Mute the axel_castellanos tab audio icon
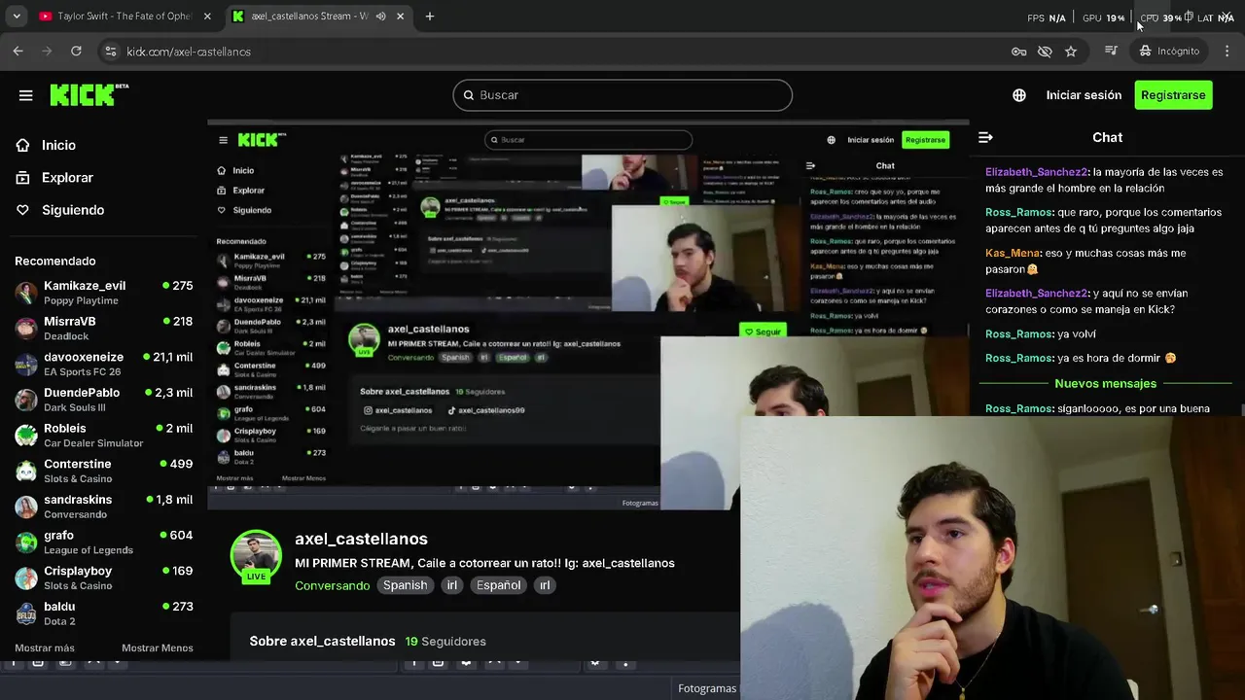This screenshot has width=1245, height=700. 380,17
